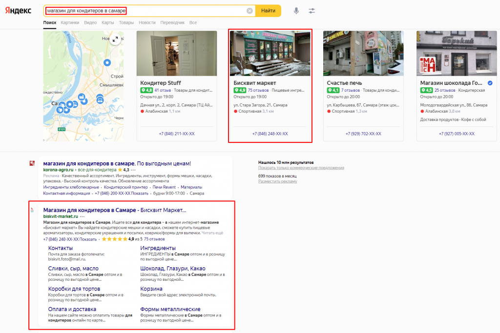Image resolution: width=500 pixels, height=333 pixels.
Task: Open search settings sliders icon
Action: click(312, 11)
